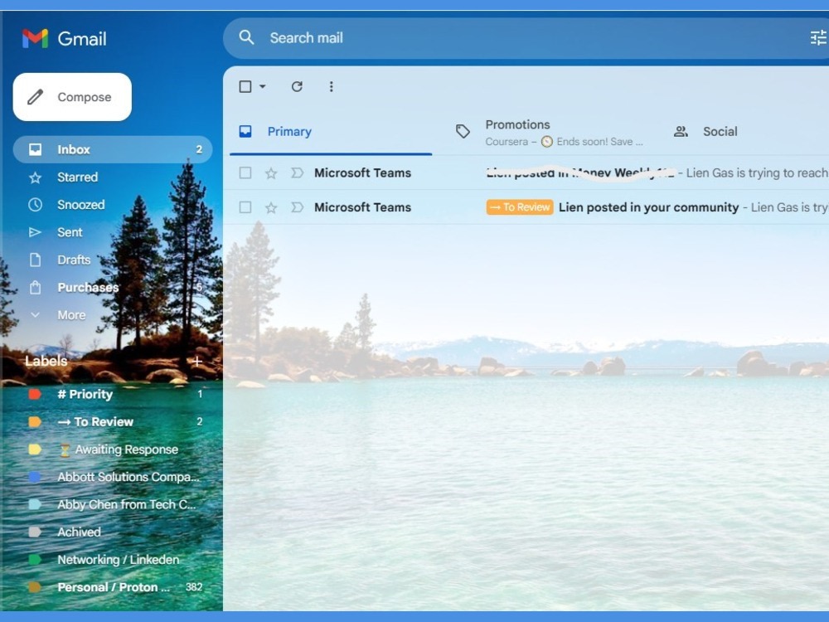Tick the checkbox of the To Review Microsoft Teams email
This screenshot has width=829, height=622.
(245, 207)
